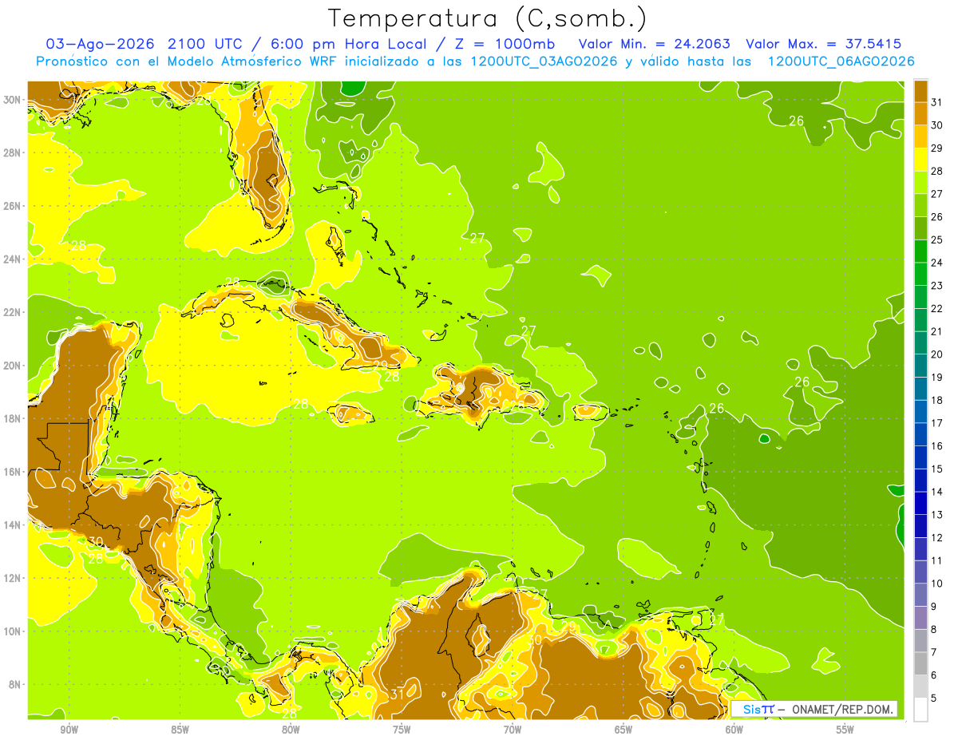This screenshot has width=958, height=740.
Task: Click the '5' color scale label
Action: click(934, 698)
